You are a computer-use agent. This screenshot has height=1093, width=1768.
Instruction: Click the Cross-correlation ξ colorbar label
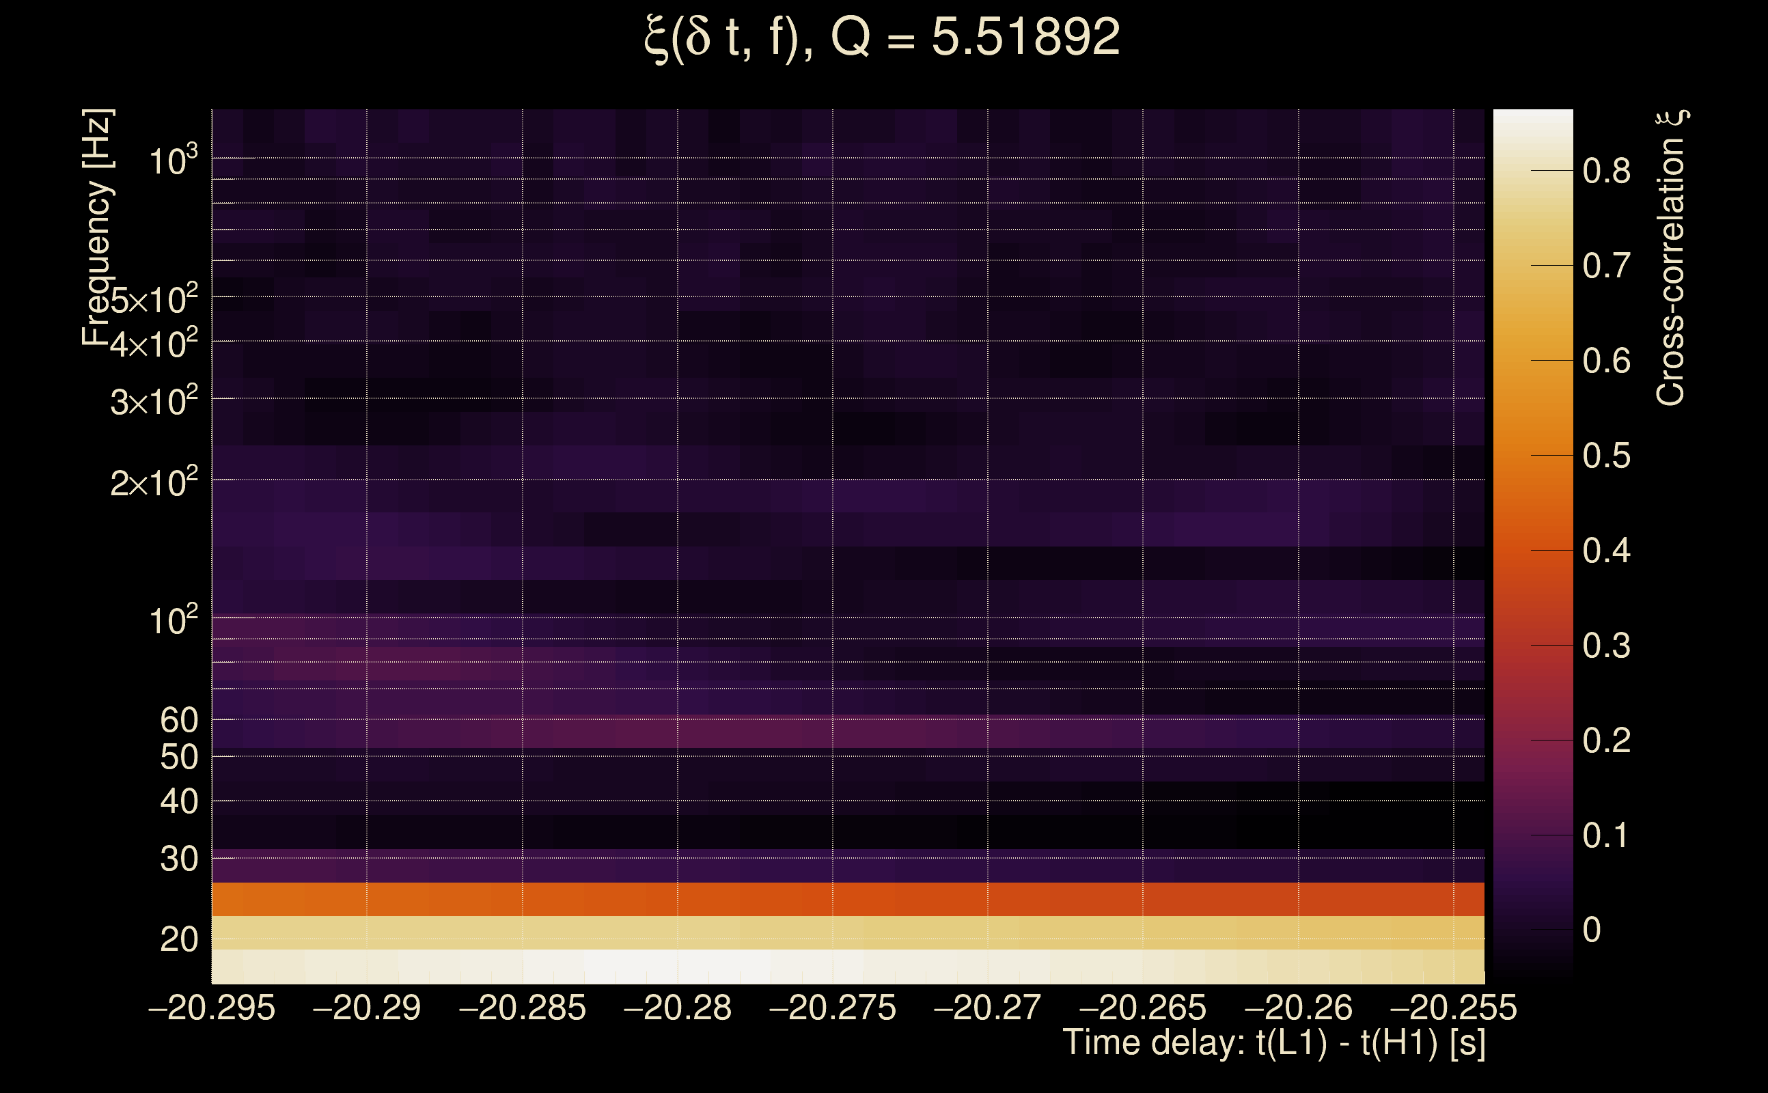pos(1671,258)
